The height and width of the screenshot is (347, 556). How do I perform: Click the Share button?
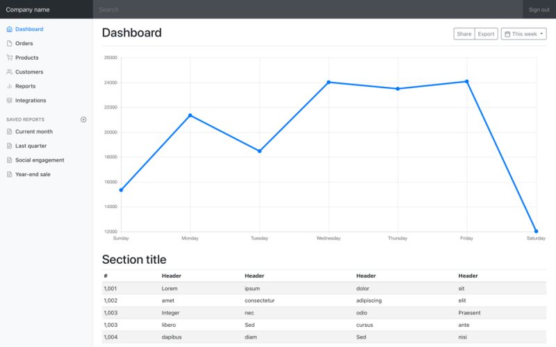point(464,34)
